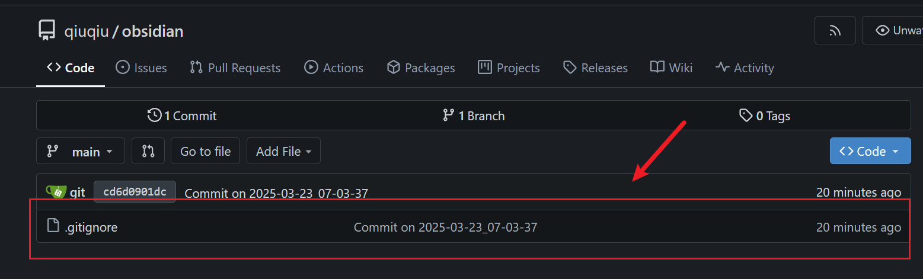The height and width of the screenshot is (279, 923).
Task: Click the qiuqiu owner link
Action: click(x=87, y=31)
